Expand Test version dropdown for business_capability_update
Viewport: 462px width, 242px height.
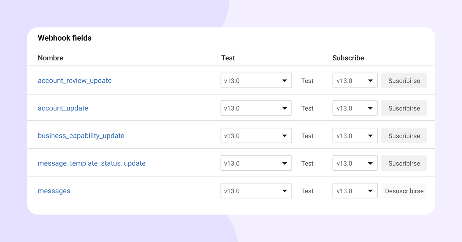tap(256, 136)
